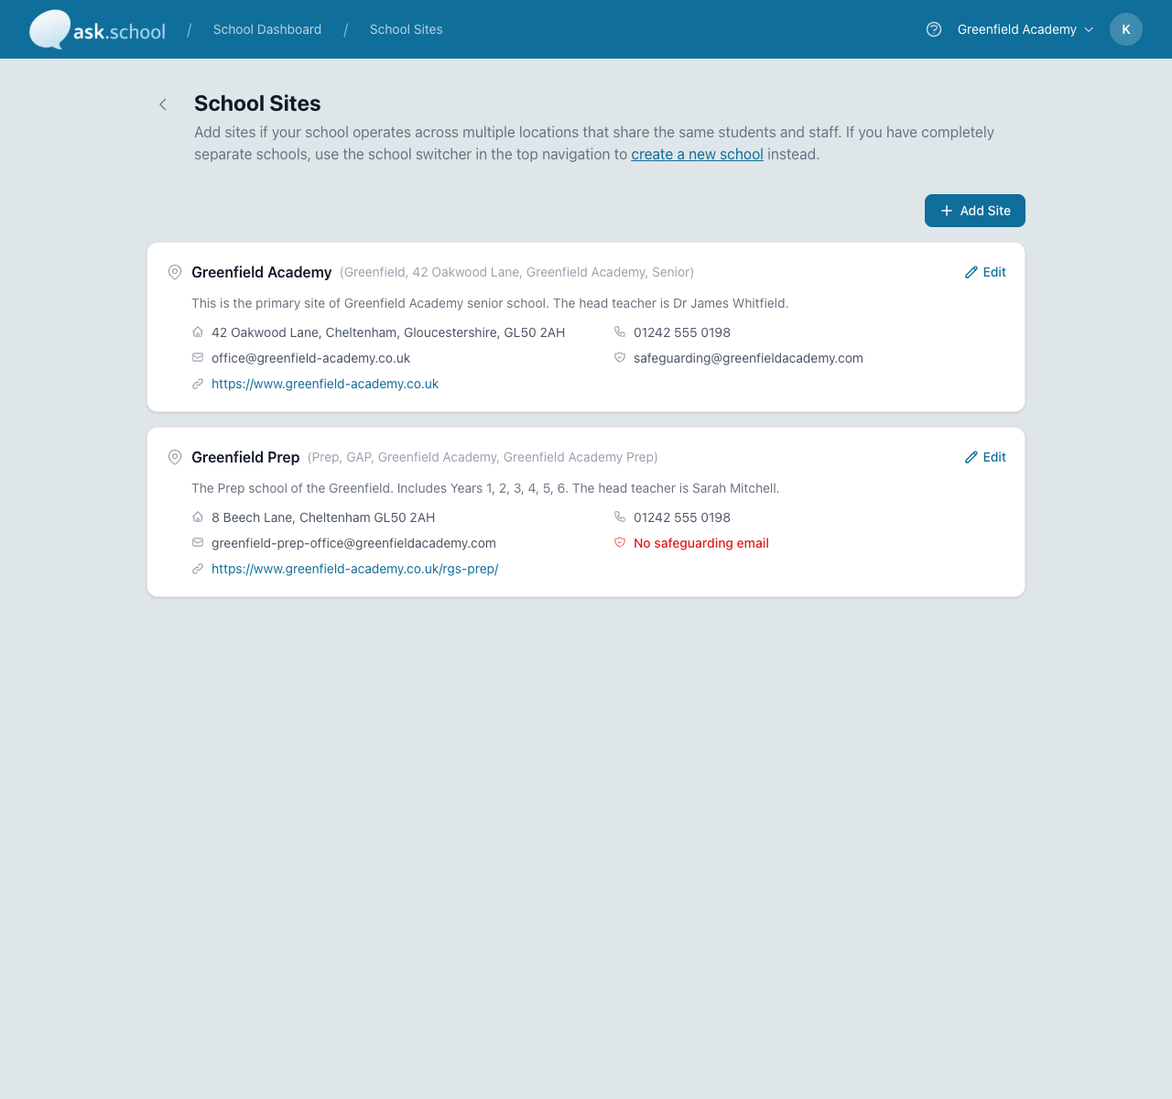Viewport: 1172px width, 1099px height.
Task: Click the link icon beside https://www.greenfield-academy.co.uk
Action: tap(198, 384)
